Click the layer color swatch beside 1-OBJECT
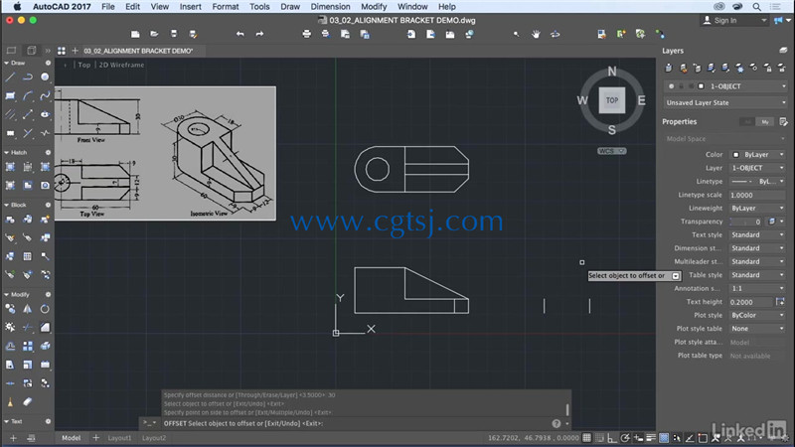This screenshot has height=447, width=795. tap(701, 86)
